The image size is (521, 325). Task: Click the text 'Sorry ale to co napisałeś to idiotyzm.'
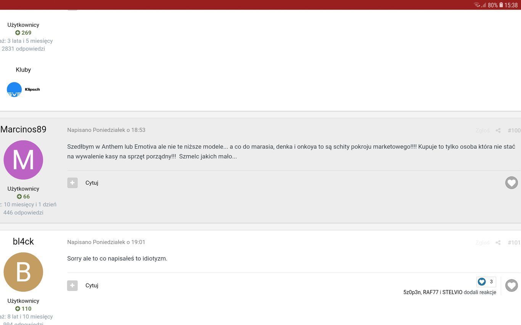point(117,258)
